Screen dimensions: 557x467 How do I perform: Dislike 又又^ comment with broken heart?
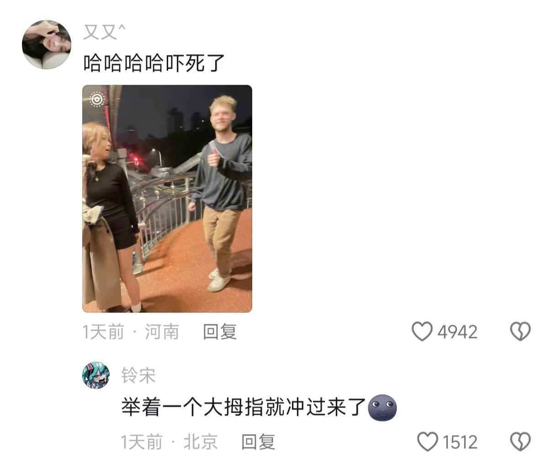(x=520, y=332)
